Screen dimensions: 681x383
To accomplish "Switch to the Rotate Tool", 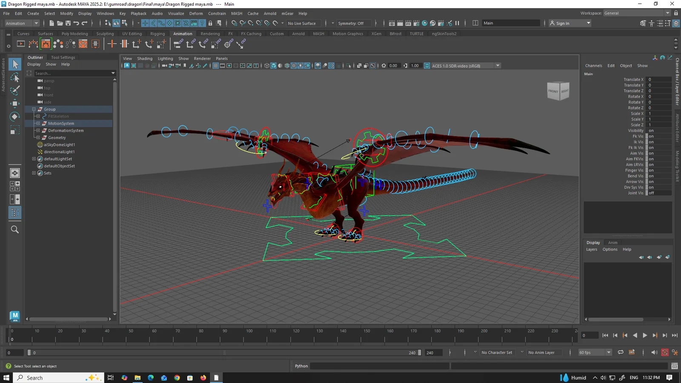I will tap(15, 117).
